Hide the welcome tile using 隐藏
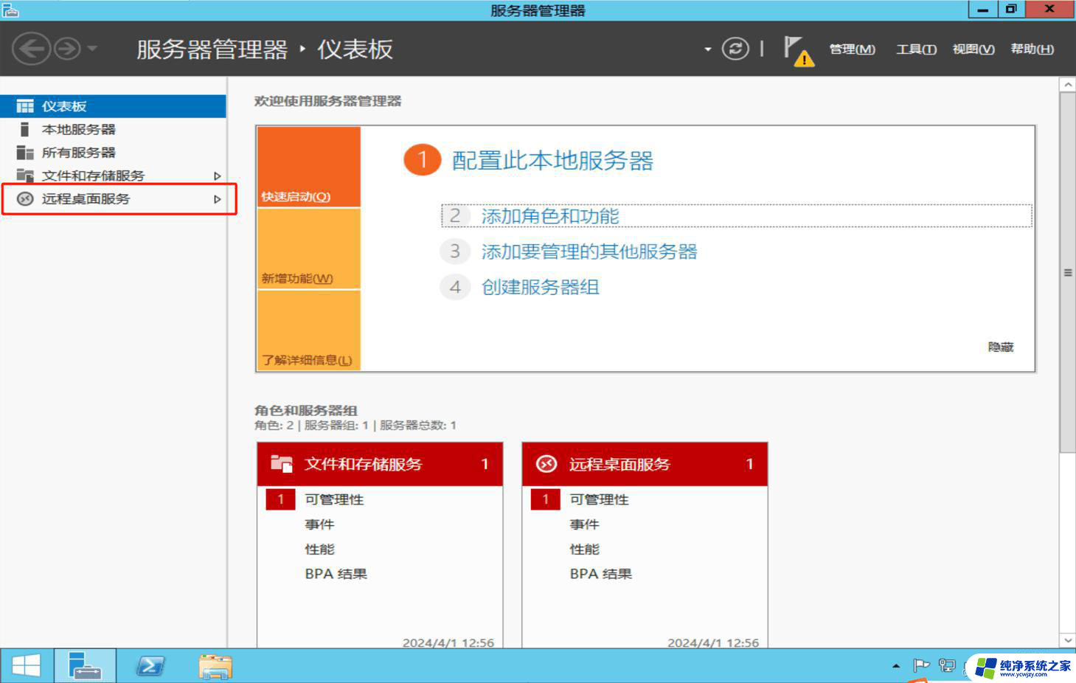 pos(1001,347)
